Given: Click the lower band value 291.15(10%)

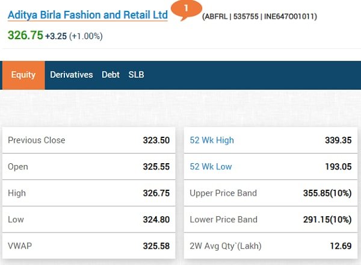Looking at the screenshot, I should [327, 219].
